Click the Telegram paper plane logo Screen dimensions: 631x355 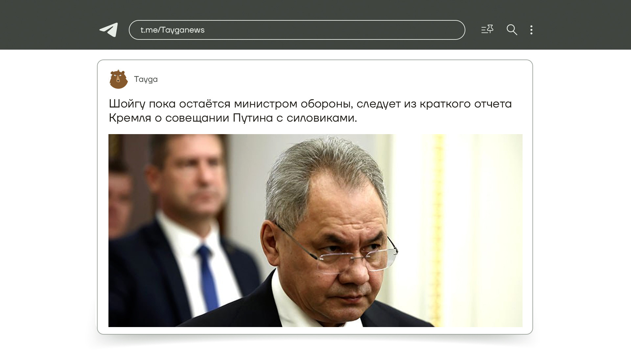point(109,30)
